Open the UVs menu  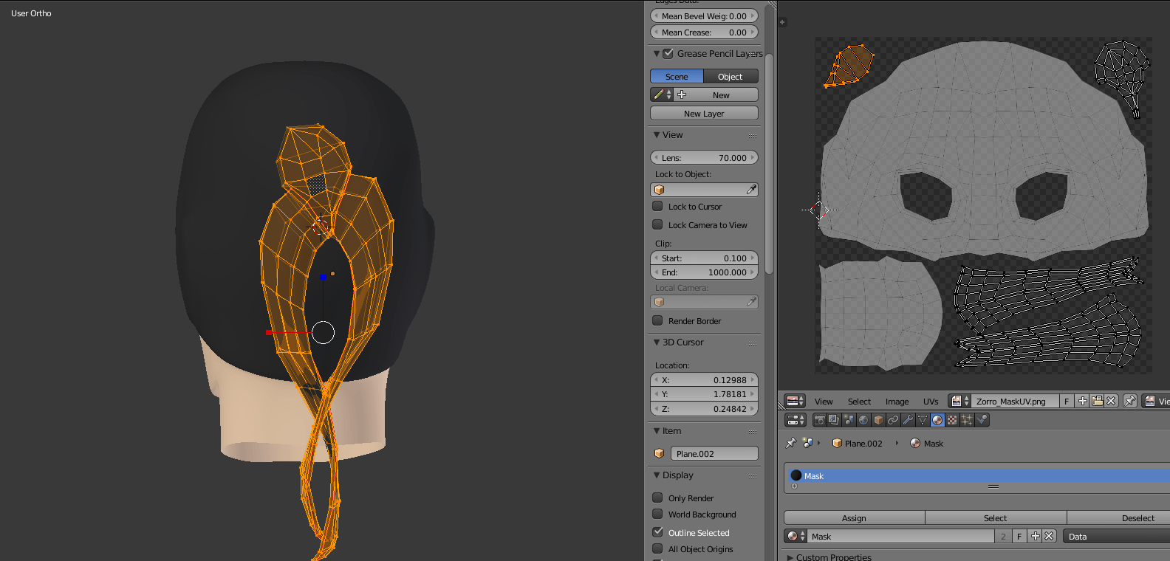point(930,402)
